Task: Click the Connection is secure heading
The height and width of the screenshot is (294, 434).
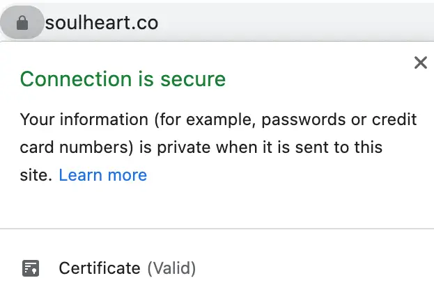Action: pyautogui.click(x=123, y=79)
